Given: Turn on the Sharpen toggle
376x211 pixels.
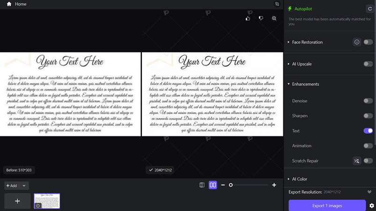Looking at the screenshot, I should (x=368, y=116).
